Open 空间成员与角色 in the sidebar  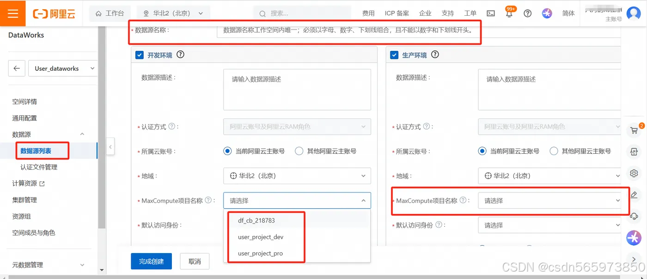click(x=34, y=233)
